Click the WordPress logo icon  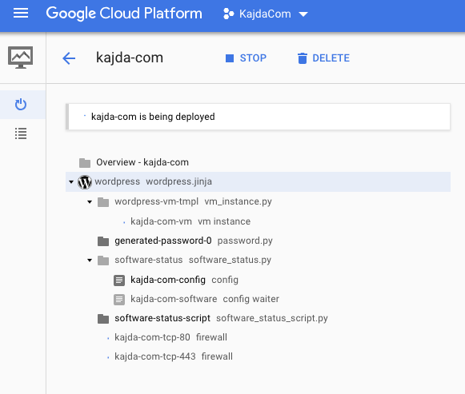tap(85, 181)
